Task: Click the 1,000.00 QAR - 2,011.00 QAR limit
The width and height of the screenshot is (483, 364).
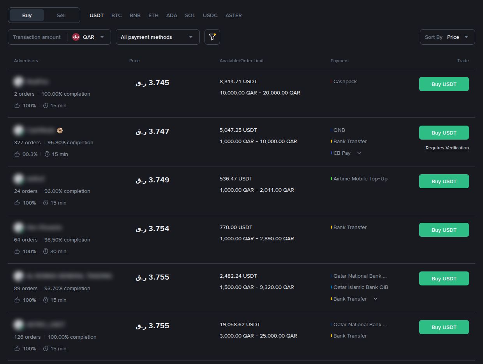Action: [257, 190]
